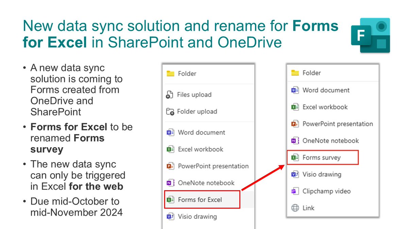Click the bullet about Excel for the web
Image resolution: width=408 pixels, height=229 pixels.
click(78, 175)
